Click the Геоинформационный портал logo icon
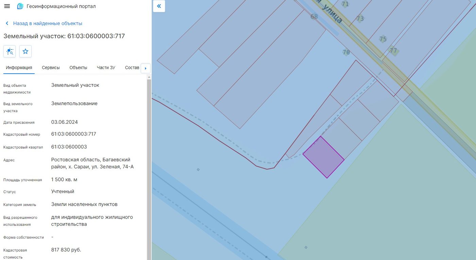Screen dimensions: 476x260 [20, 6]
